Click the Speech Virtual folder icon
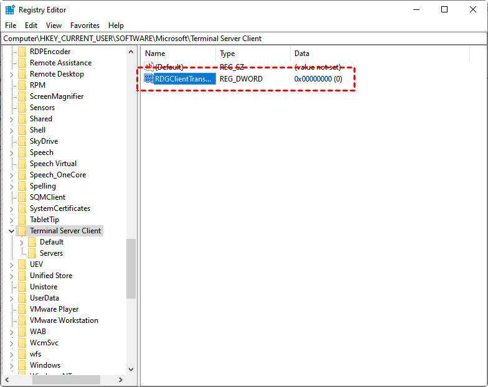This screenshot has width=488, height=387. (x=22, y=164)
